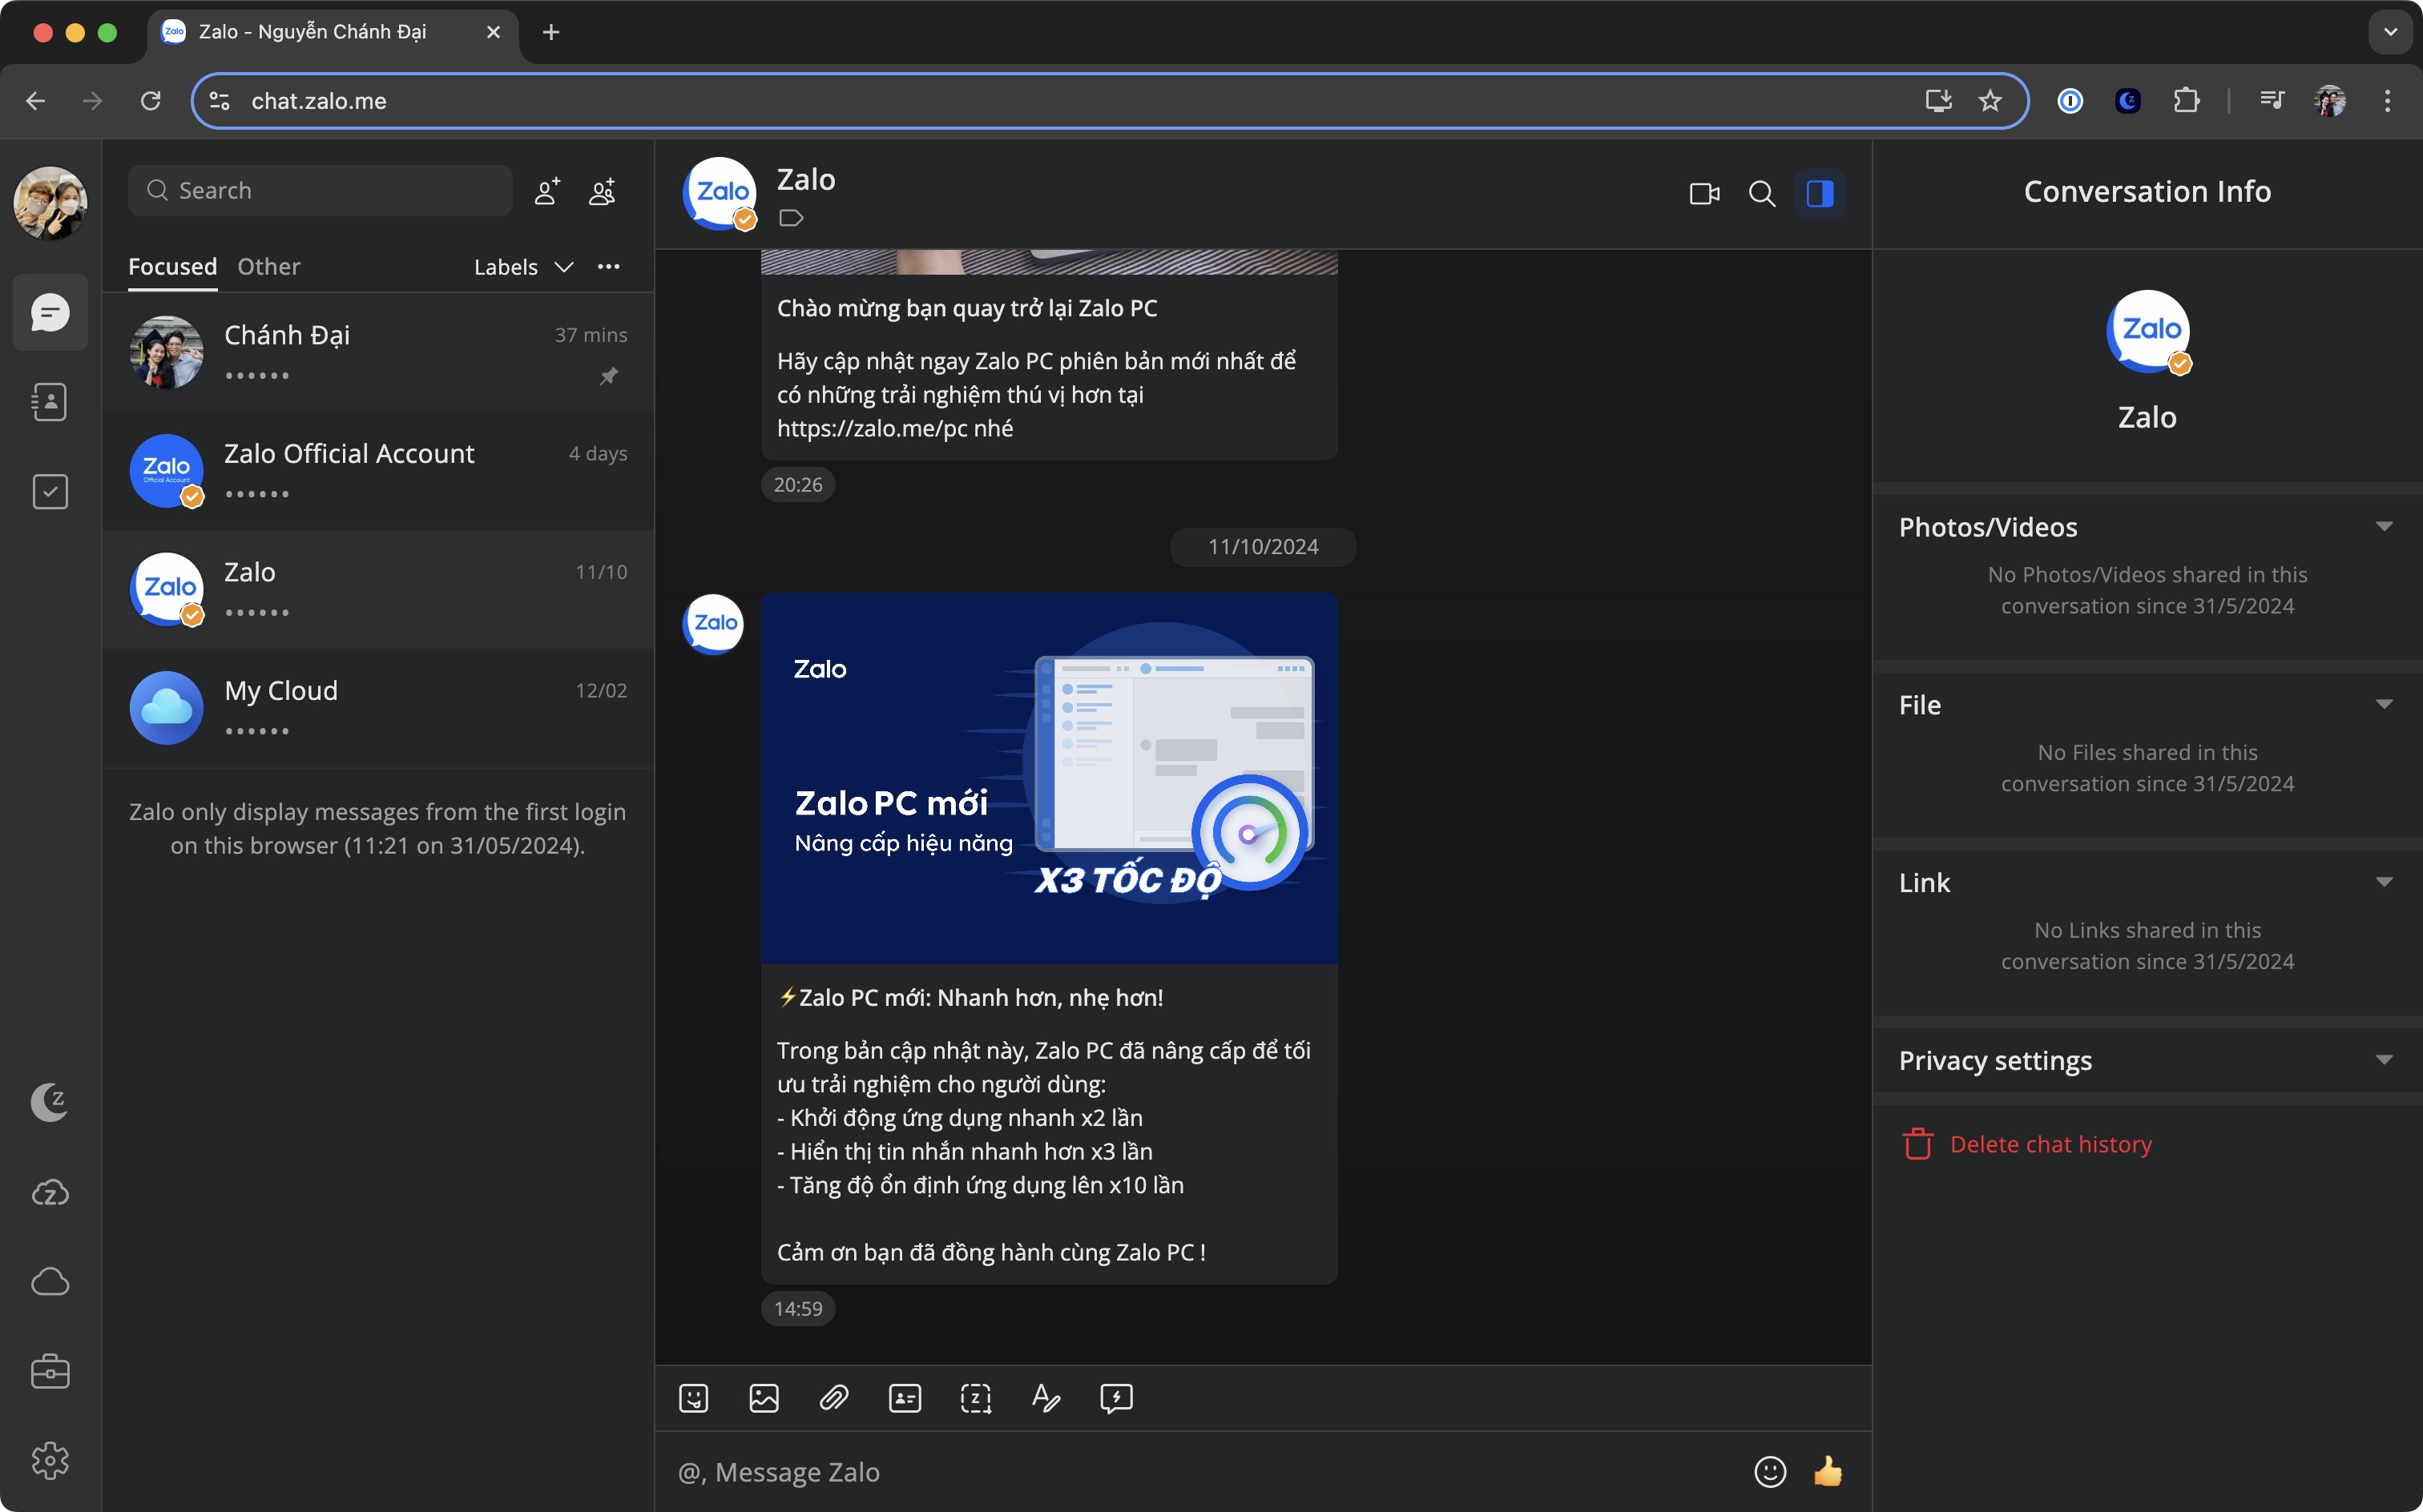
Task: Capture screenshot with Zalo capture icon
Action: [x=975, y=1398]
